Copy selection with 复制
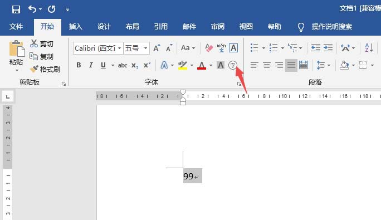The width and height of the screenshot is (381, 220). coord(42,56)
